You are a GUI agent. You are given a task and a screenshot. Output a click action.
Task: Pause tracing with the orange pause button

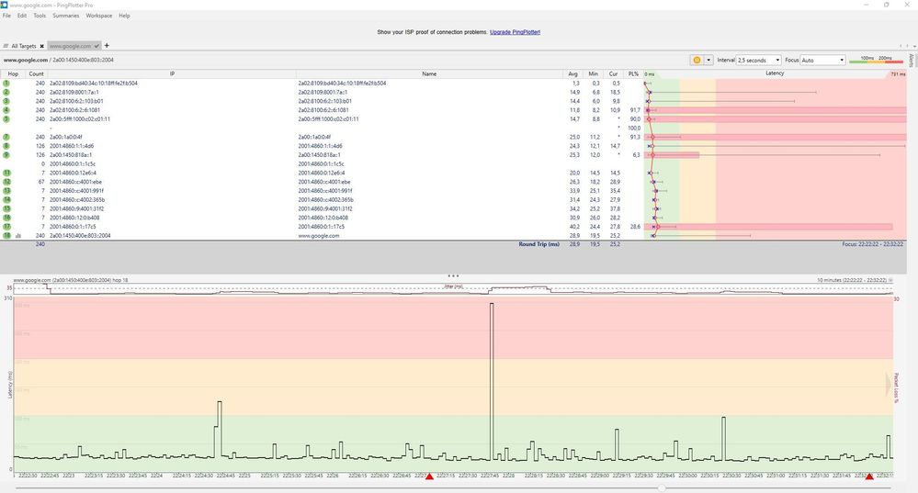pos(697,60)
